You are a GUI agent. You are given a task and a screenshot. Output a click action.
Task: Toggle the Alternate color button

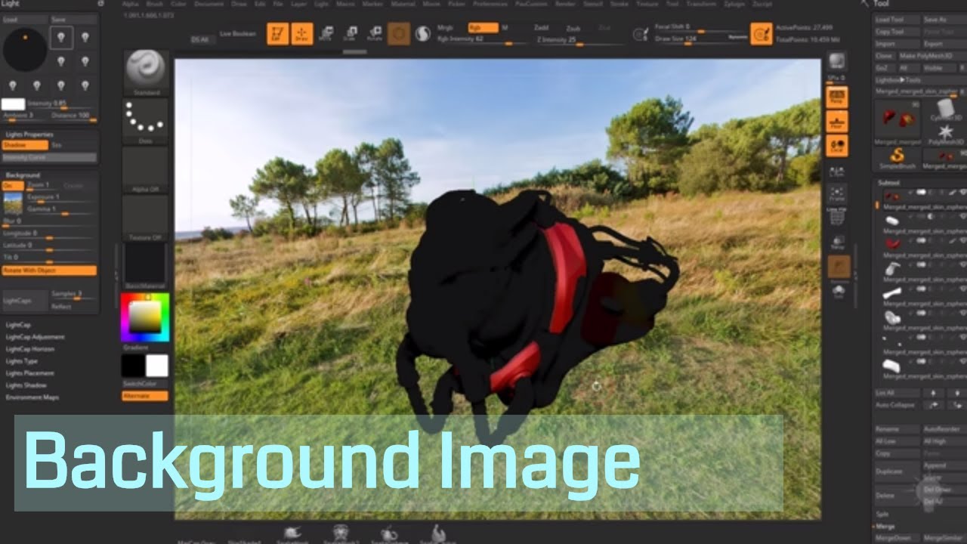145,396
